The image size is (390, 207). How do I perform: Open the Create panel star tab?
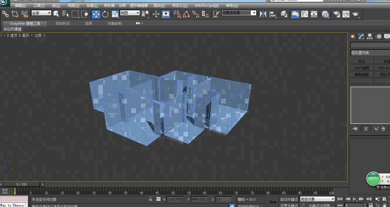point(352,37)
